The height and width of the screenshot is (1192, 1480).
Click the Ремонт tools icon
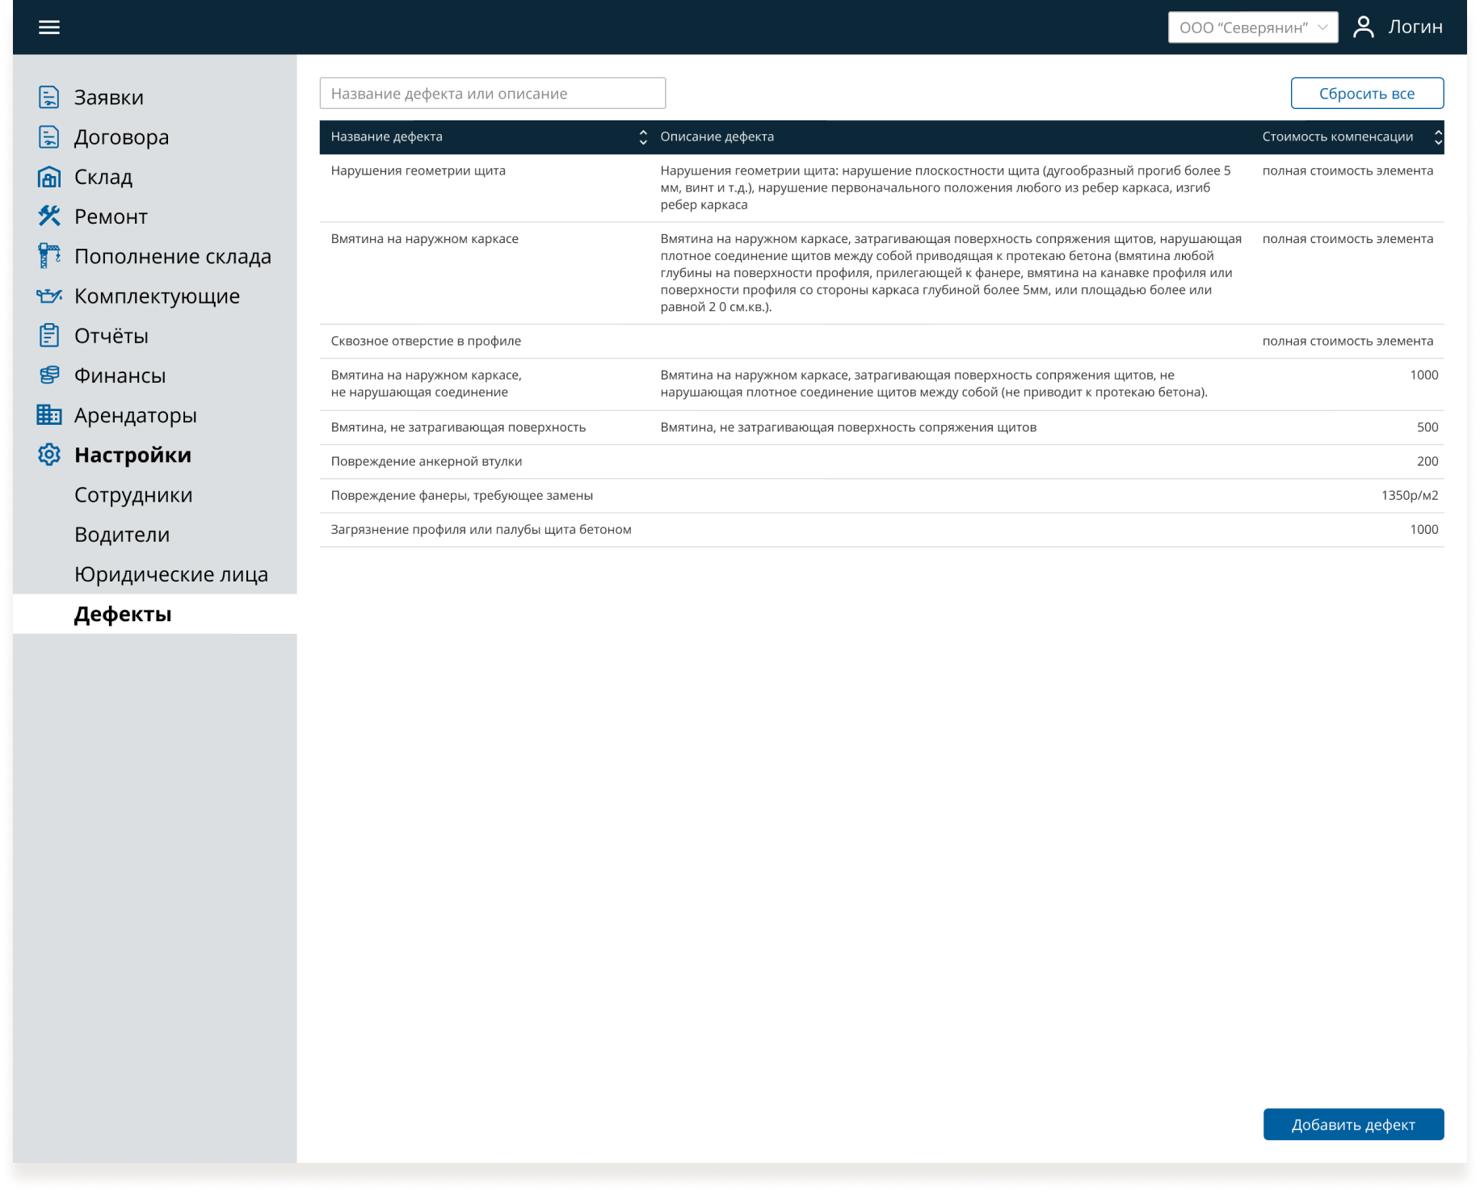tap(49, 216)
